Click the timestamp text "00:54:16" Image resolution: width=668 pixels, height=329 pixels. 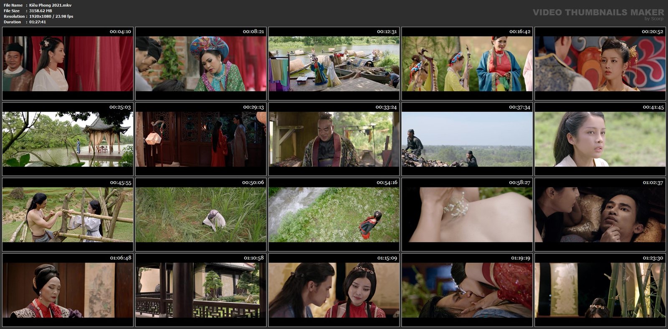[x=387, y=182]
